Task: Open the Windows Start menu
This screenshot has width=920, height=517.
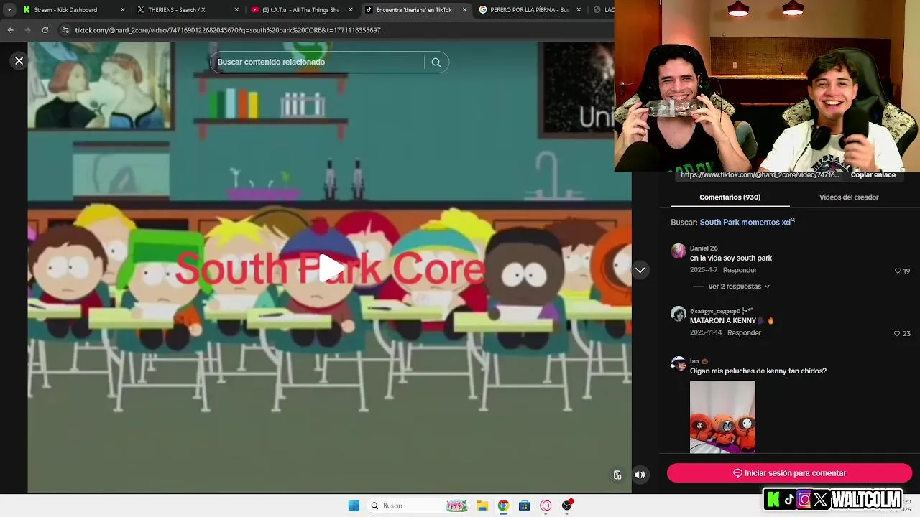Action: 354,506
